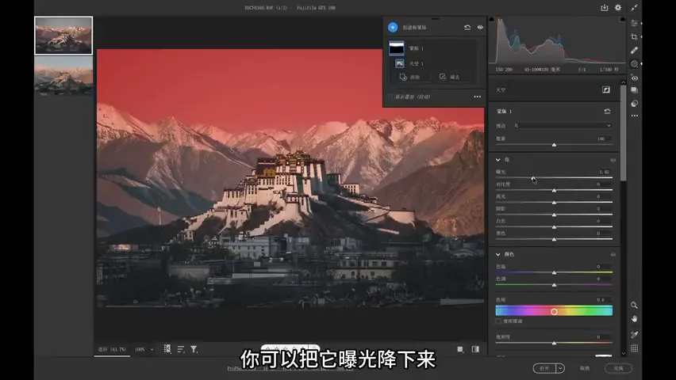676x380 pixels.
Task: Collapse the 亮 light section chevron
Action: [498, 160]
